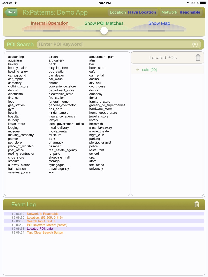This screenshot has height=277, width=208.
Task: Pick hindu_temple keyword
Action: click(x=58, y=113)
